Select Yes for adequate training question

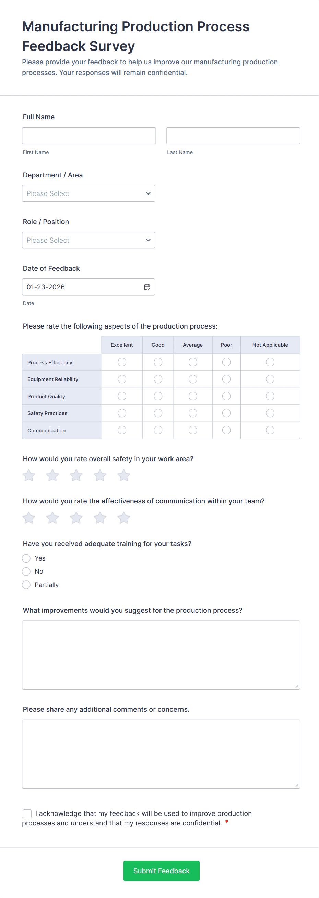(x=26, y=558)
